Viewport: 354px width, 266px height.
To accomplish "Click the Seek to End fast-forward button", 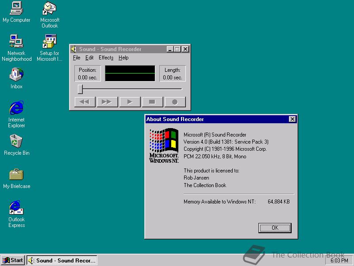I will 107,102.
